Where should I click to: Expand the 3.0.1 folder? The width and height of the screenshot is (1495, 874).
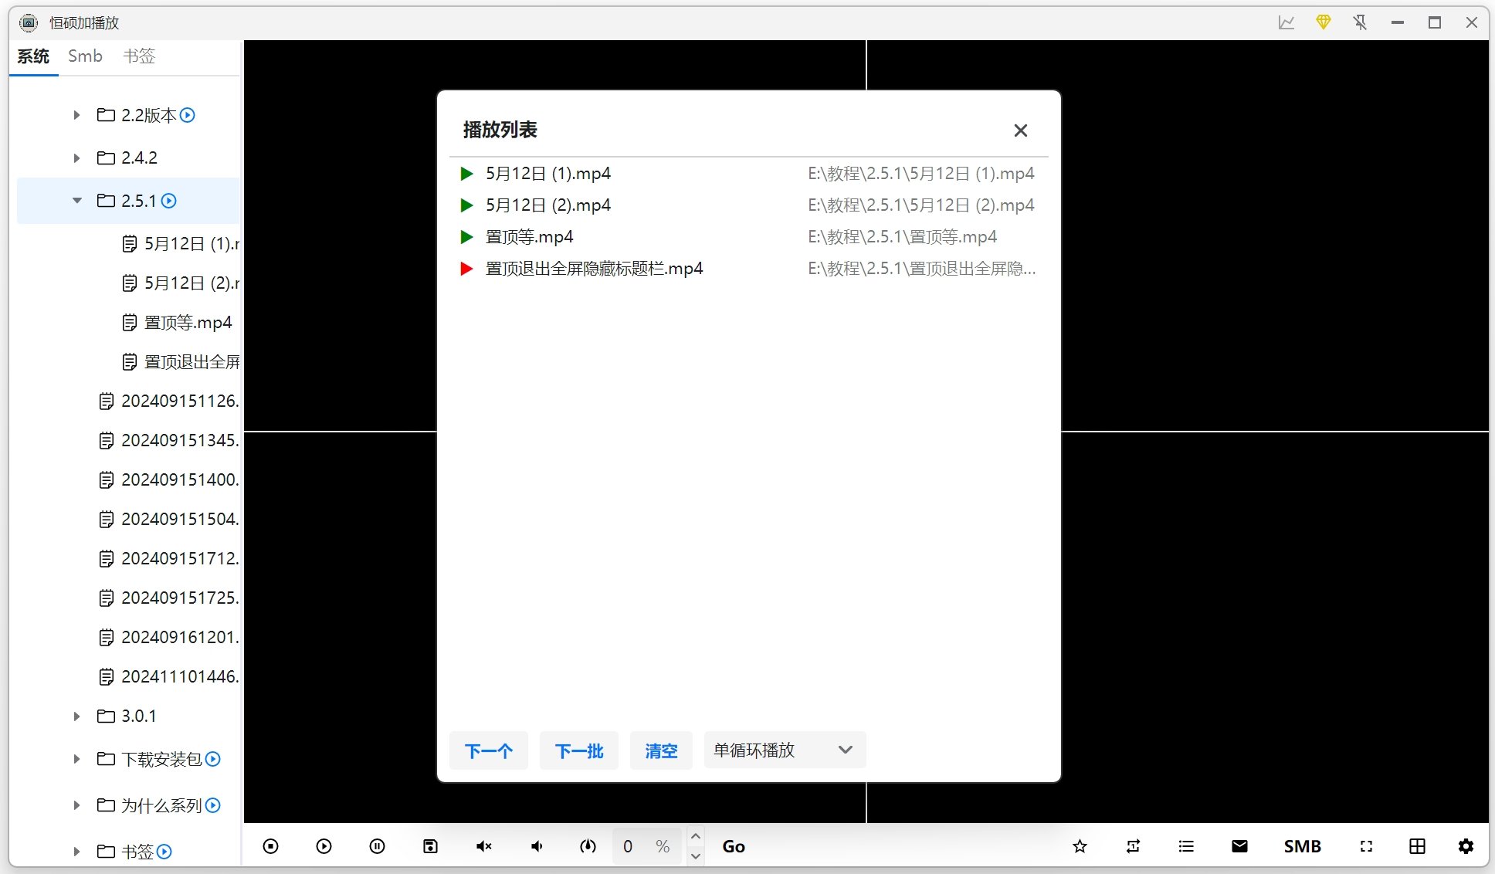tap(76, 716)
